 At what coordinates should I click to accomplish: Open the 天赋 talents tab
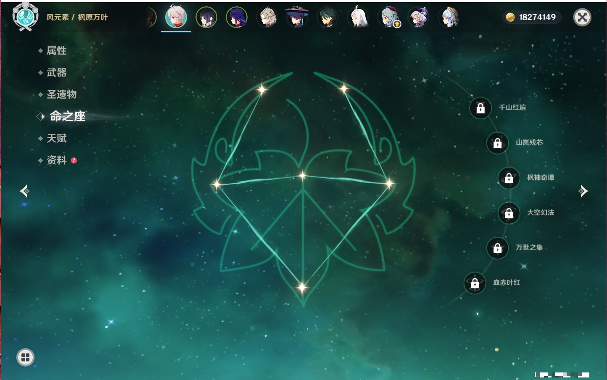tap(56, 138)
